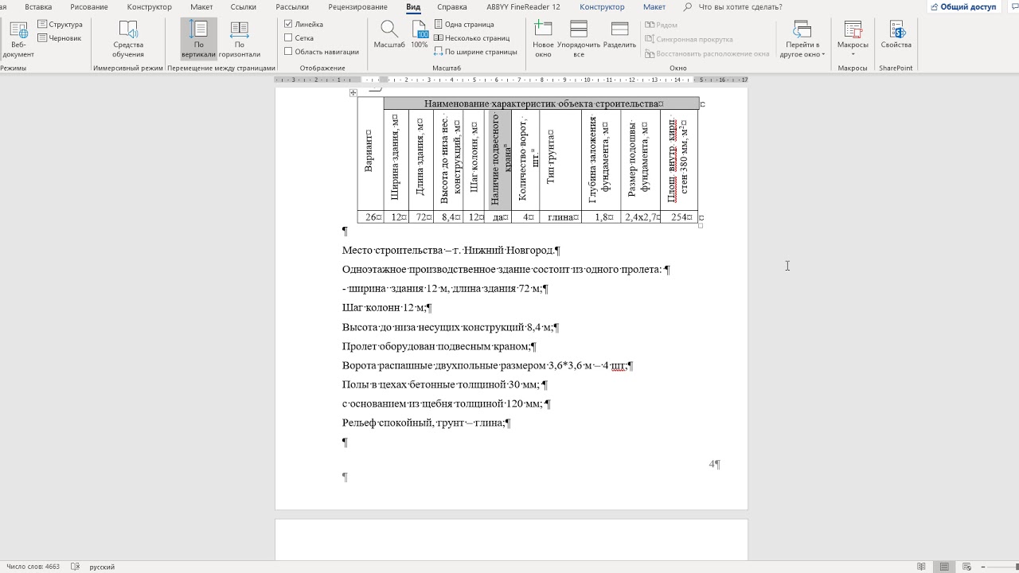Click Число слов 4663 in status bar
Image resolution: width=1019 pixels, height=573 pixels.
[x=33, y=567]
